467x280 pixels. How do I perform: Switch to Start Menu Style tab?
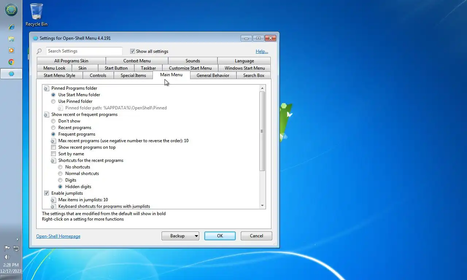(59, 75)
